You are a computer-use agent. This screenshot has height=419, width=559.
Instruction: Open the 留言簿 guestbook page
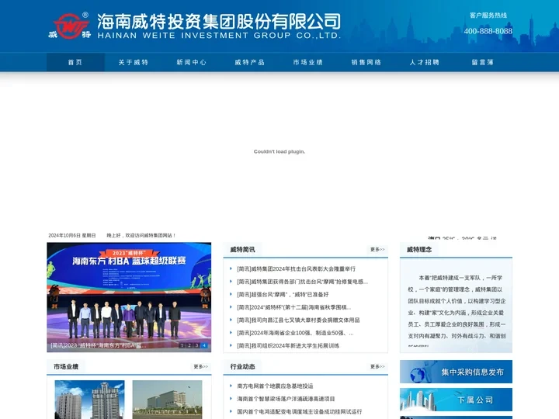pos(483,62)
